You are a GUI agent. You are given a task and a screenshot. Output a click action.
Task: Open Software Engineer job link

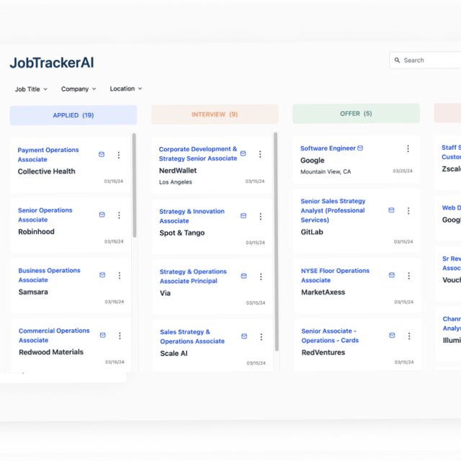click(328, 148)
